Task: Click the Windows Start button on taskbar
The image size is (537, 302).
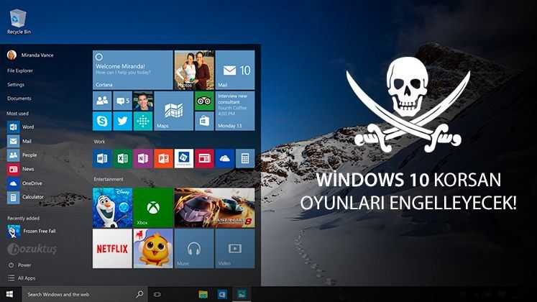Action: pos(9,294)
